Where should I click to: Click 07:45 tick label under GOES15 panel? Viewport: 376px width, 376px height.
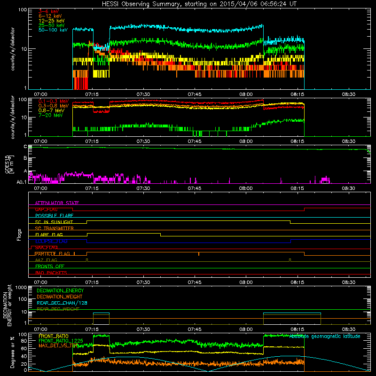pos(195,188)
